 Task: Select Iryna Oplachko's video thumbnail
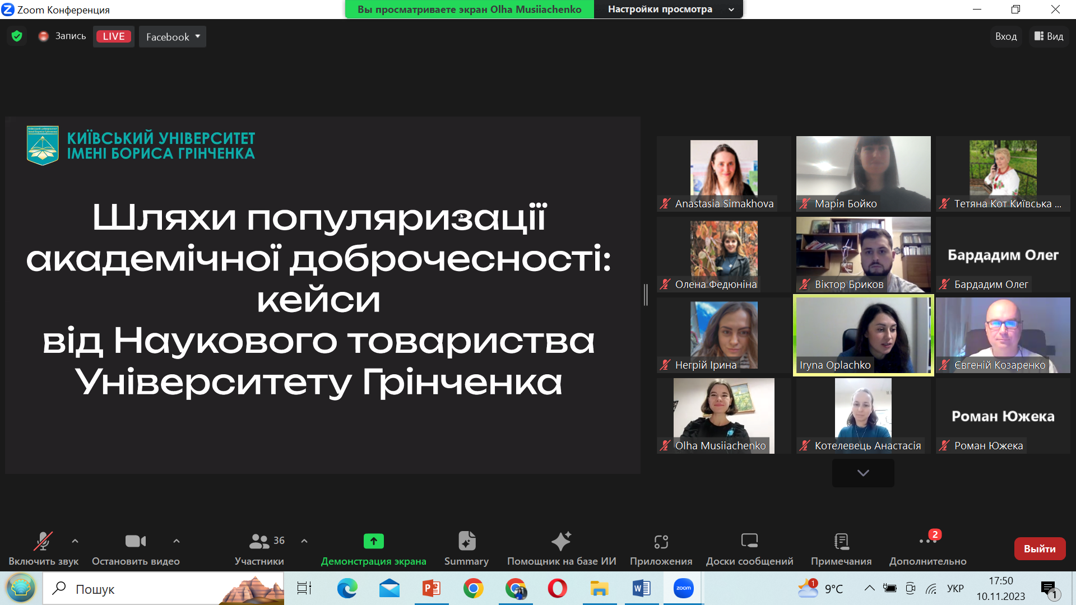[x=863, y=335]
